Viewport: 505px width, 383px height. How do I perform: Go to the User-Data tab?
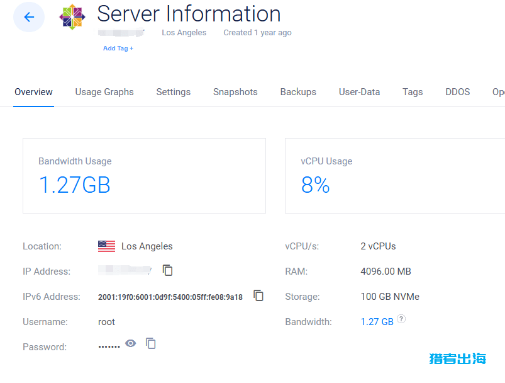(359, 92)
